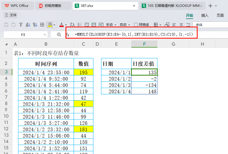Click the overlapping squares icon after borders
228x154 pixels.
point(167,25)
